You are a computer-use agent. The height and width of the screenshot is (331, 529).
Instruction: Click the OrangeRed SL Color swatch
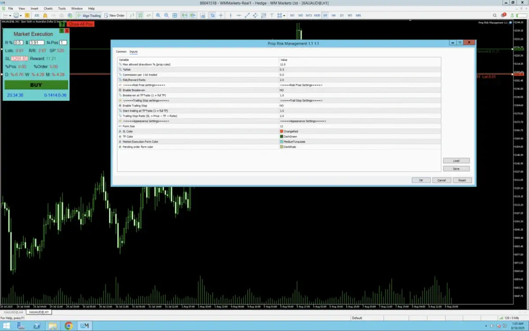coord(281,132)
